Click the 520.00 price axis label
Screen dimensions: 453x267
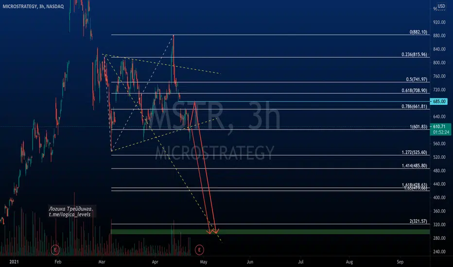[x=439, y=157]
